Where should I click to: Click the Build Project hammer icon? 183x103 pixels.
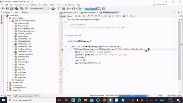[58, 9]
